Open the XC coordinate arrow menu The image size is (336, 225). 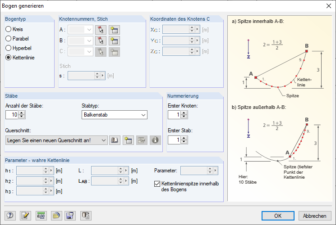click(x=198, y=30)
